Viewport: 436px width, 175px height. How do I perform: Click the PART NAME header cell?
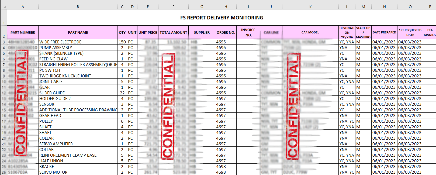pyautogui.click(x=78, y=32)
